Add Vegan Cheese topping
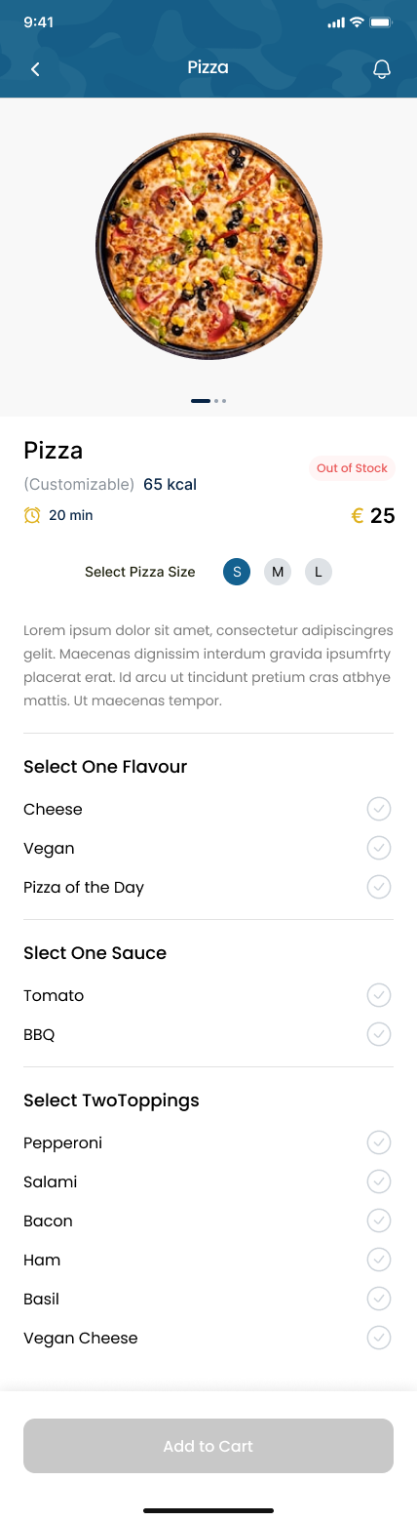 pos(379,1338)
